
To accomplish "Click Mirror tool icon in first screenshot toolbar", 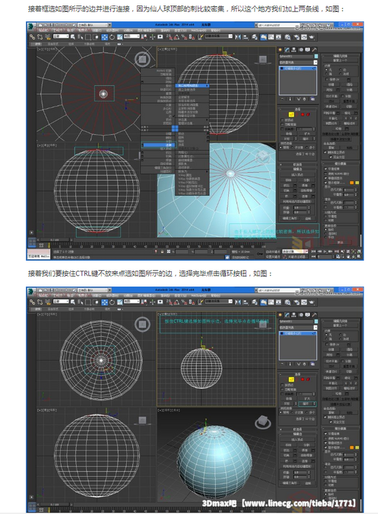I will [238, 37].
